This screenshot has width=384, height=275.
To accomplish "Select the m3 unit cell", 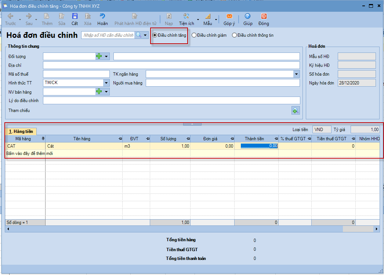I will click(136, 146).
